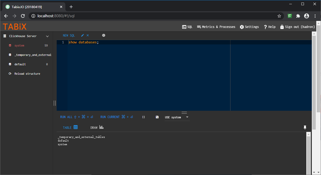The image size is (321, 175).
Task: Click the Reload structure refresh icon
Action: point(10,74)
